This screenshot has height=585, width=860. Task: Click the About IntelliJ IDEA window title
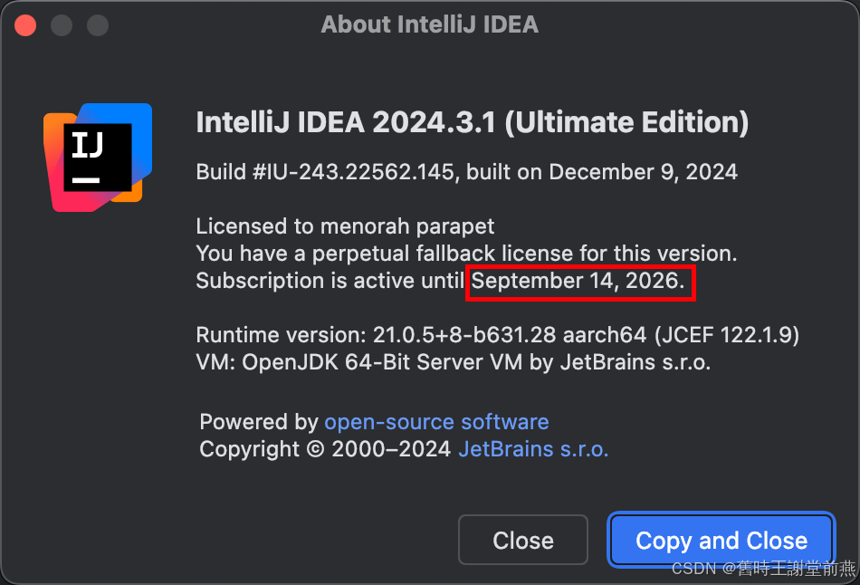429,24
